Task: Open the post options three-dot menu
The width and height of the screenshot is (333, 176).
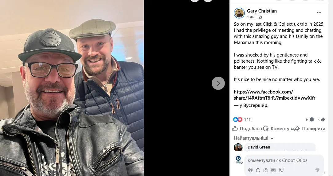Action: [x=319, y=13]
